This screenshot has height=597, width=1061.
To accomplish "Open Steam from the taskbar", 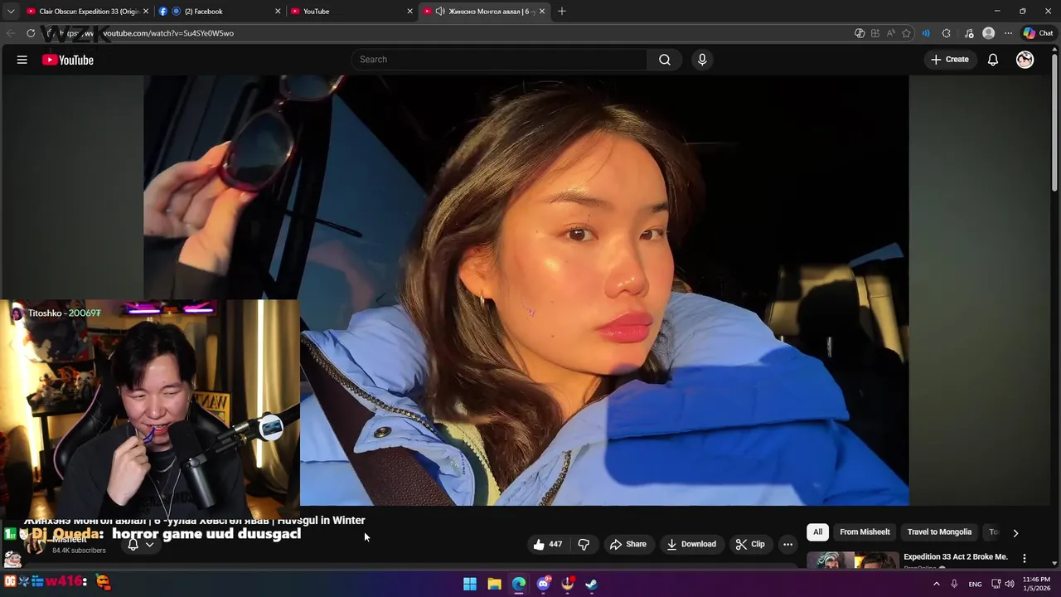I will pos(591,584).
